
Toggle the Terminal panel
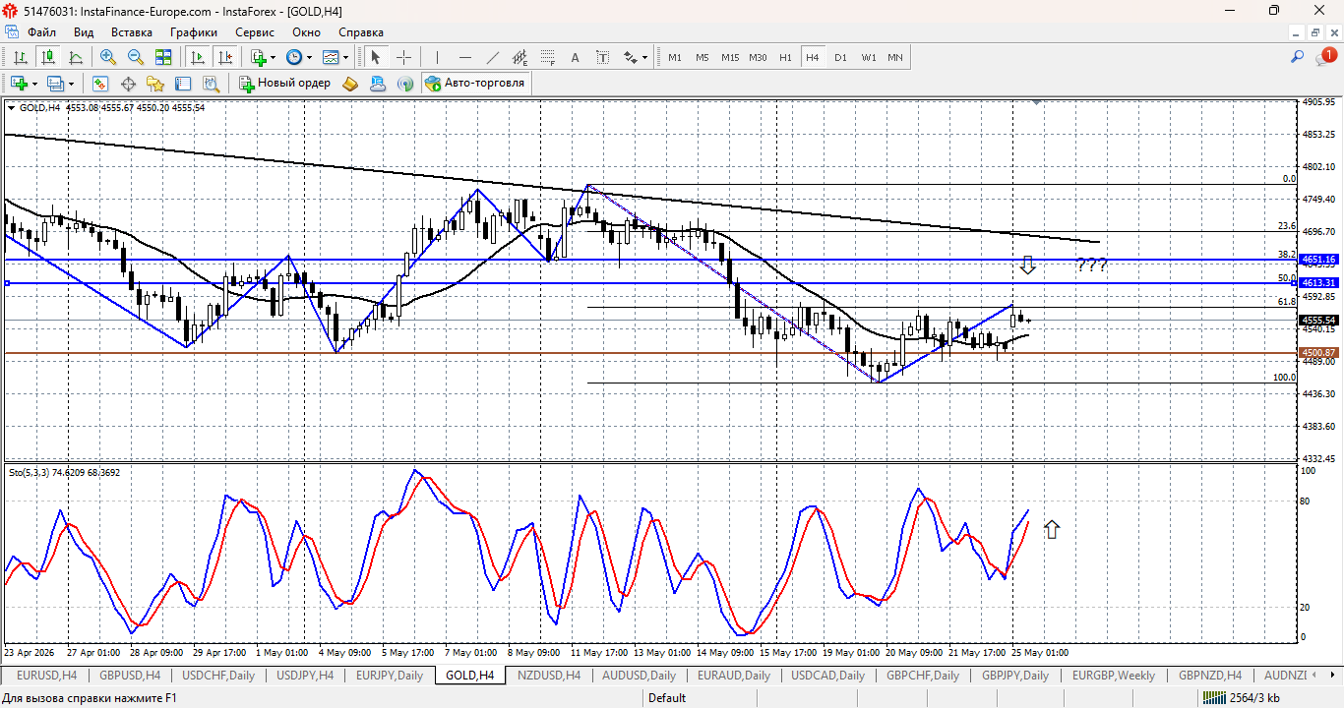coord(183,84)
